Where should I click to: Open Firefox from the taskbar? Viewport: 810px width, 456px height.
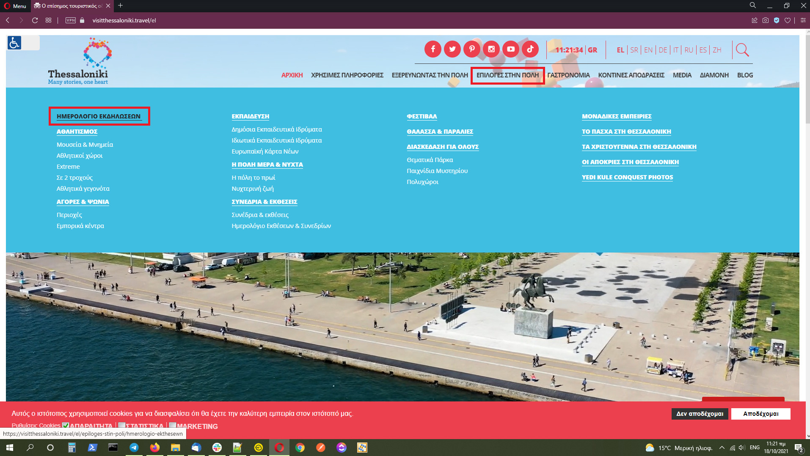[154, 448]
